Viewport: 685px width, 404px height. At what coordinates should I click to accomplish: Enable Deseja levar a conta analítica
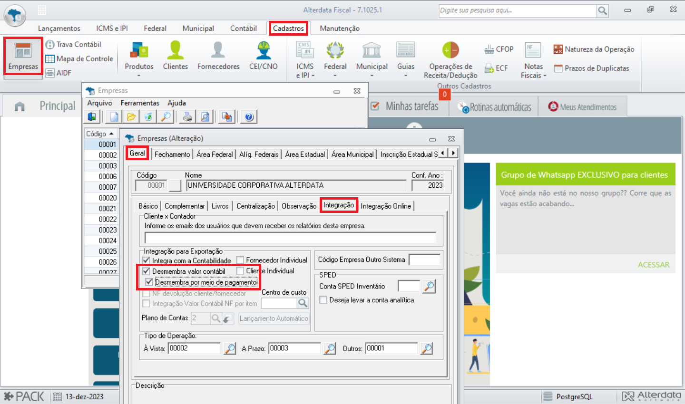323,300
